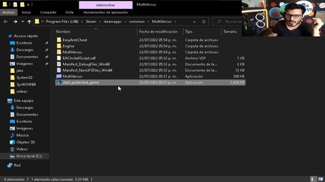Click 'Archivo VDF' type cell
Image resolution: width=325 pixels, height=182 pixels.
(196, 58)
